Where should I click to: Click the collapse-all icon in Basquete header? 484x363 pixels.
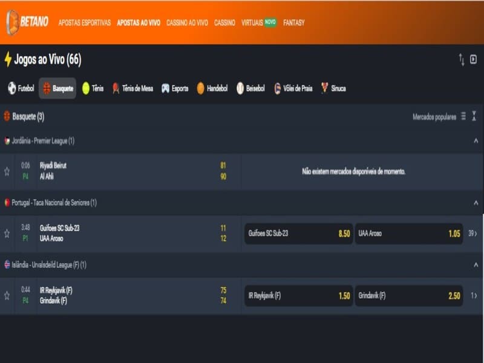[474, 116]
